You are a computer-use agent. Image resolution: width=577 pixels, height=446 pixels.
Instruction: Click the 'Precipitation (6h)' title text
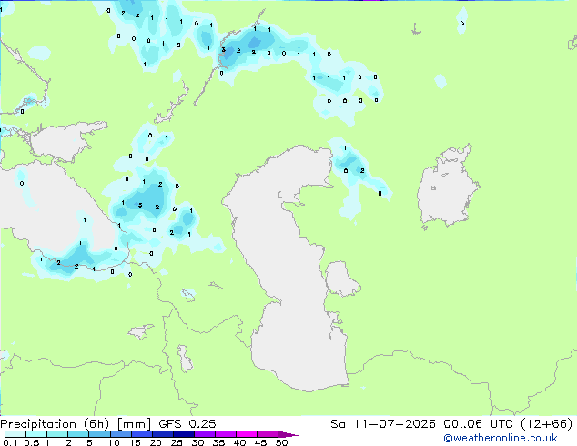pyautogui.click(x=55, y=424)
